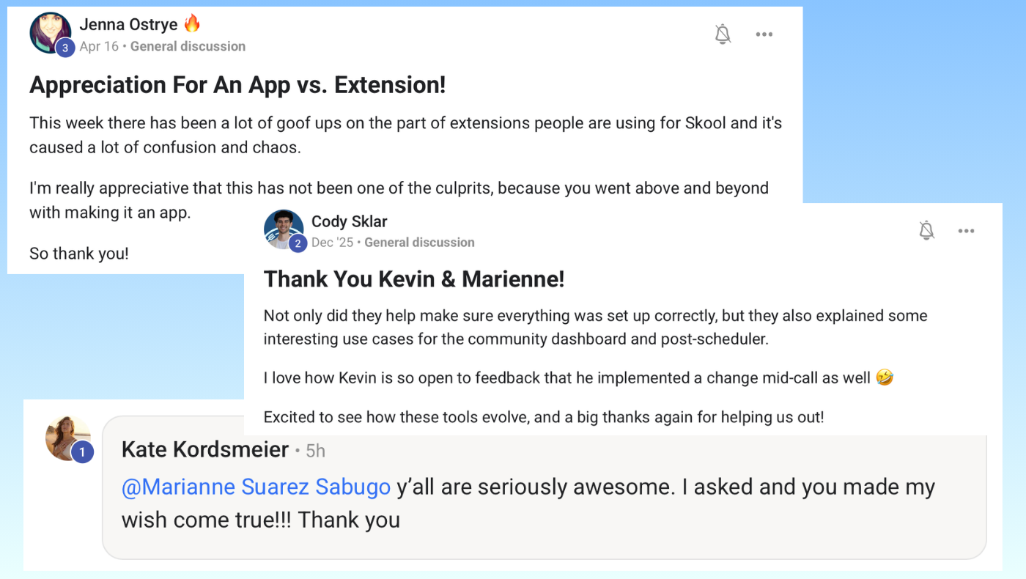Open General discussion category on Jenna's post
The image size is (1026, 579).
188,46
